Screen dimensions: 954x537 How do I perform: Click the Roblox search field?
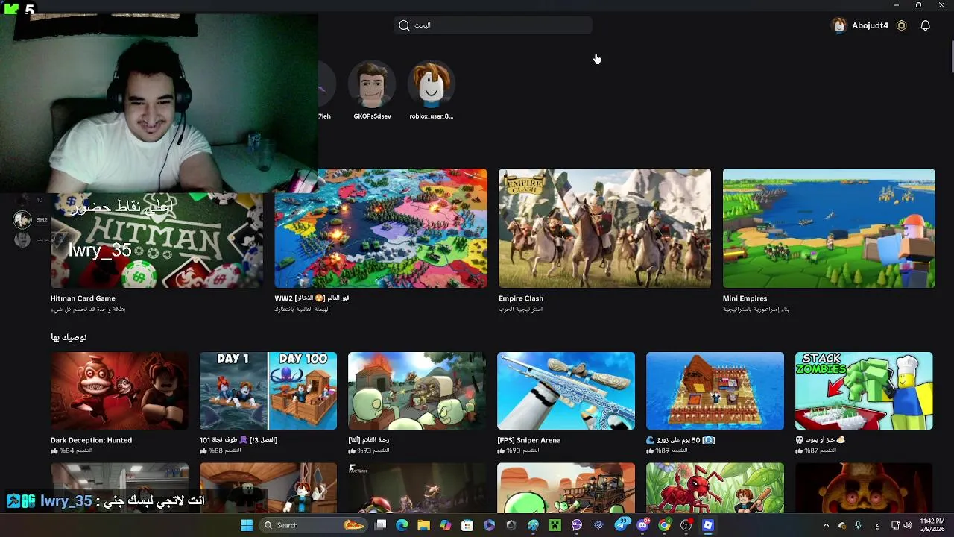coord(493,25)
